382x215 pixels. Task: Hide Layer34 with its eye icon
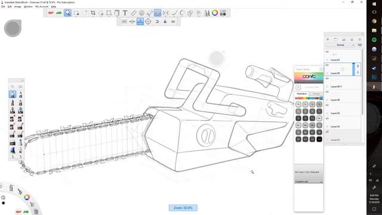tap(327, 118)
